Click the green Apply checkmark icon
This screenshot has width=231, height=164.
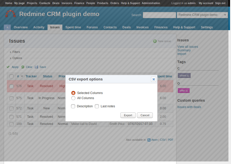8,67
